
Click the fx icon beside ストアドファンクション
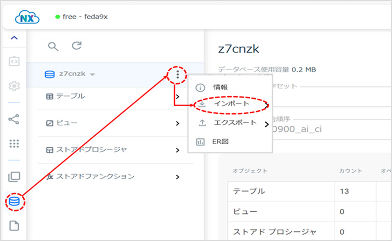pyautogui.click(x=50, y=177)
